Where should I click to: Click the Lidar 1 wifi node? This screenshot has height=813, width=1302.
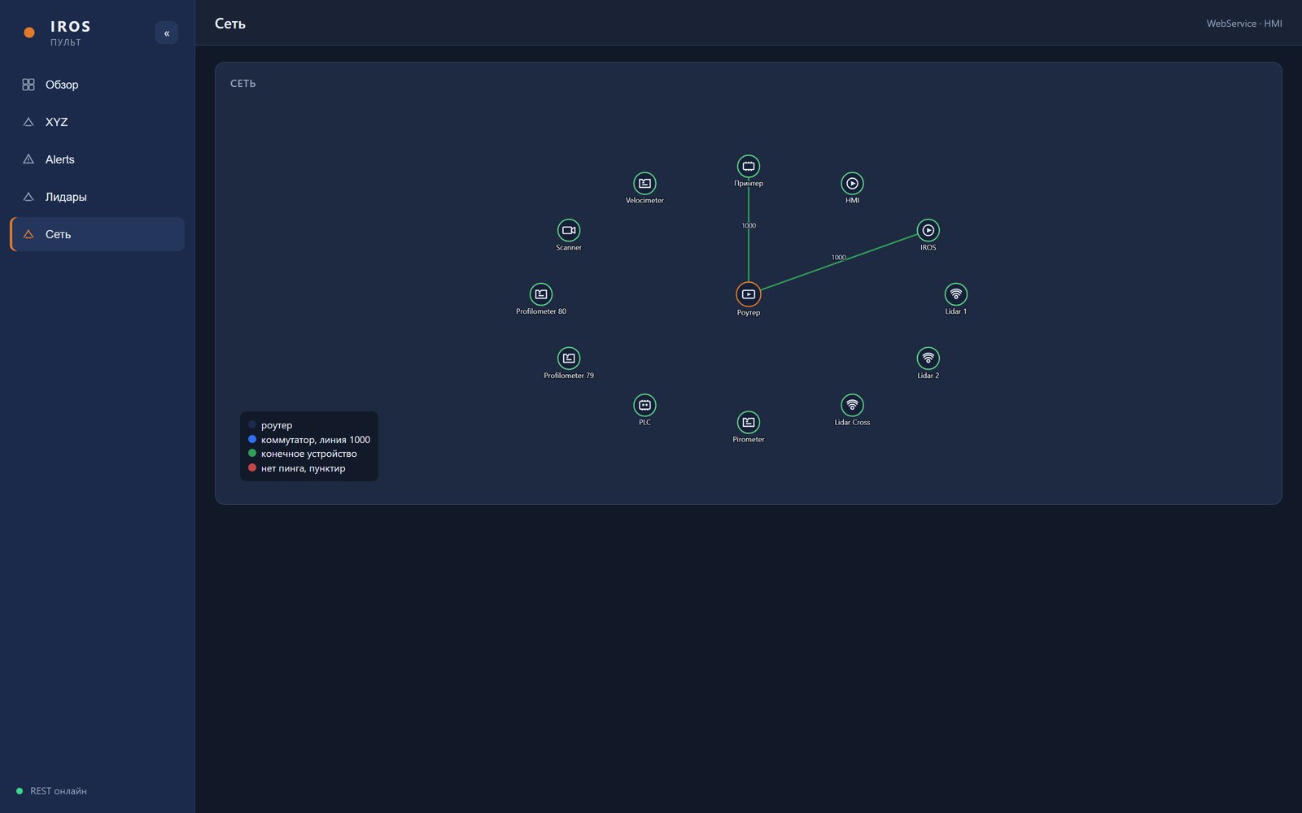click(956, 293)
